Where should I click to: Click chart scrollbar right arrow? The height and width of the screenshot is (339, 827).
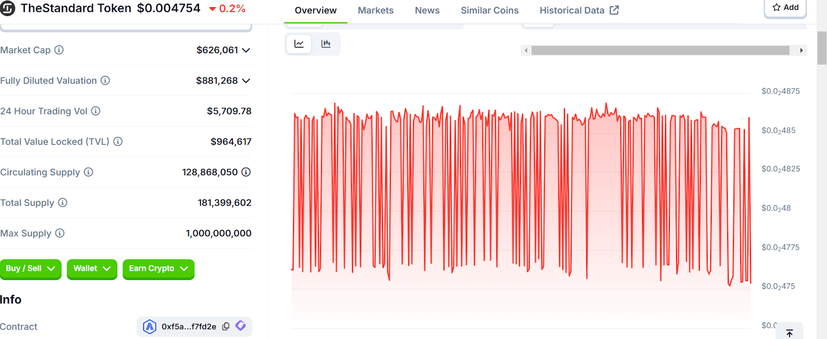tap(801, 50)
